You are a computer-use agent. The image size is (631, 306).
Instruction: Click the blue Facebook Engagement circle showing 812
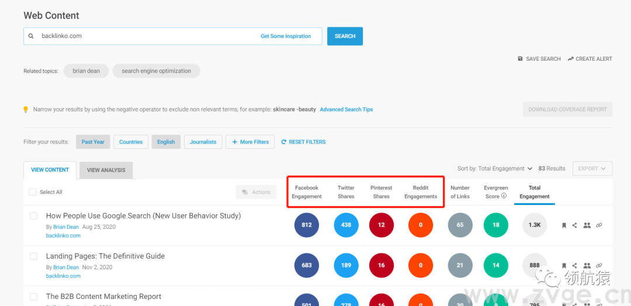point(307,225)
